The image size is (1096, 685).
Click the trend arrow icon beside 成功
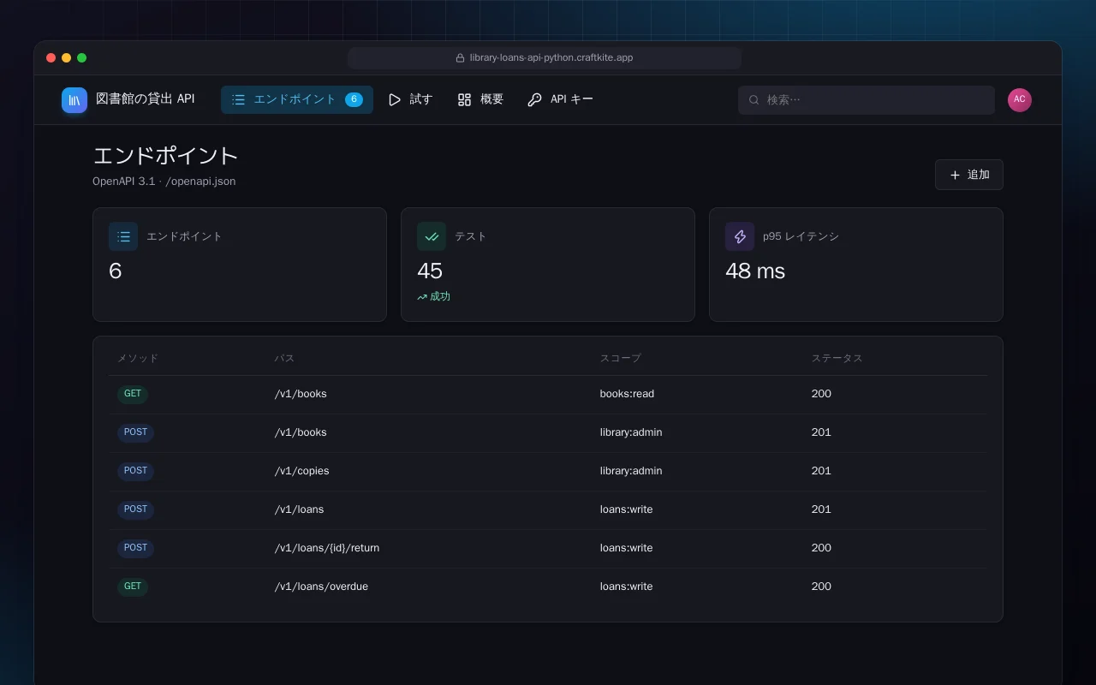422,297
